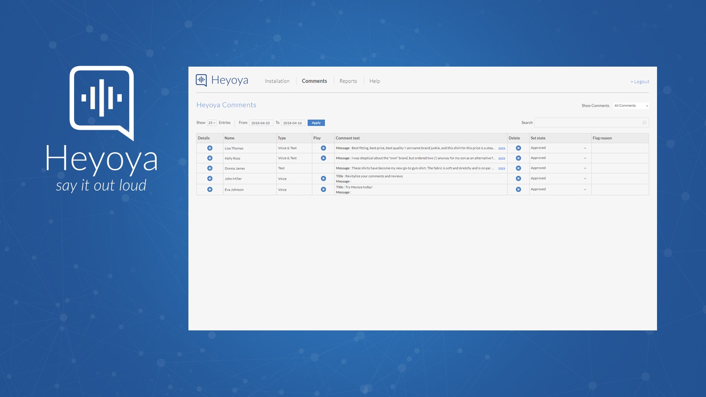The height and width of the screenshot is (397, 706).
Task: Expand details for Donna James comment
Action: click(210, 168)
